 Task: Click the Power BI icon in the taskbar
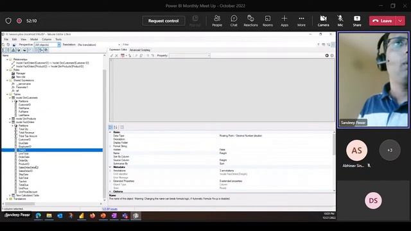[82, 216]
